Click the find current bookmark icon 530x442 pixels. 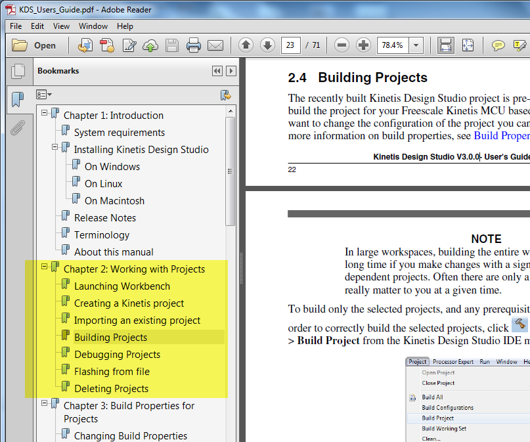(225, 95)
